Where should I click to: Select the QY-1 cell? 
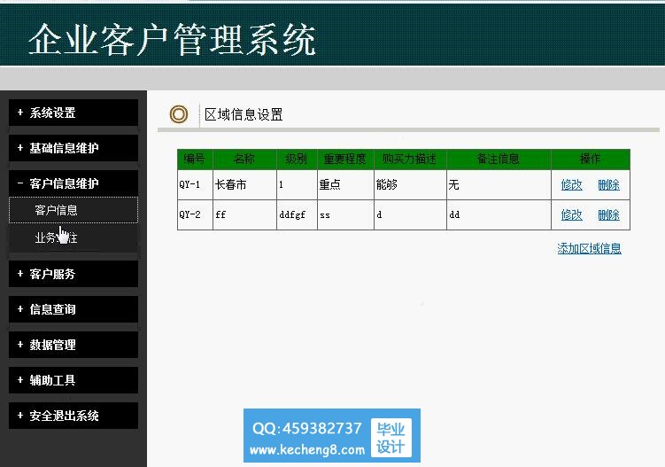coord(195,184)
